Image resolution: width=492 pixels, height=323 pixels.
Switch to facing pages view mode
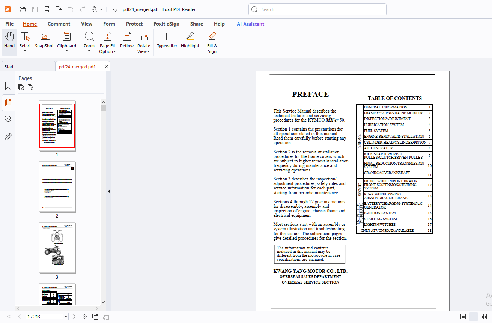[484, 317]
